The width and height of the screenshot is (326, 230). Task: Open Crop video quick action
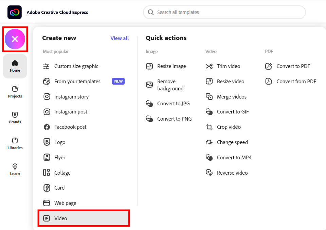[229, 127]
